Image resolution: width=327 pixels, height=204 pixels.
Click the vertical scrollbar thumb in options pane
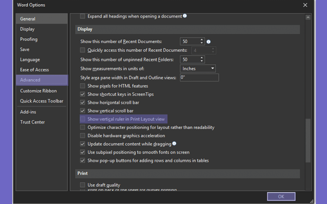click(308, 140)
